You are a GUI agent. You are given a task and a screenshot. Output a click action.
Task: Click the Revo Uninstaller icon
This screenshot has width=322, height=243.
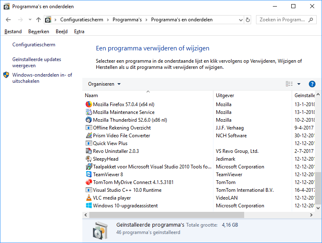coord(89,151)
